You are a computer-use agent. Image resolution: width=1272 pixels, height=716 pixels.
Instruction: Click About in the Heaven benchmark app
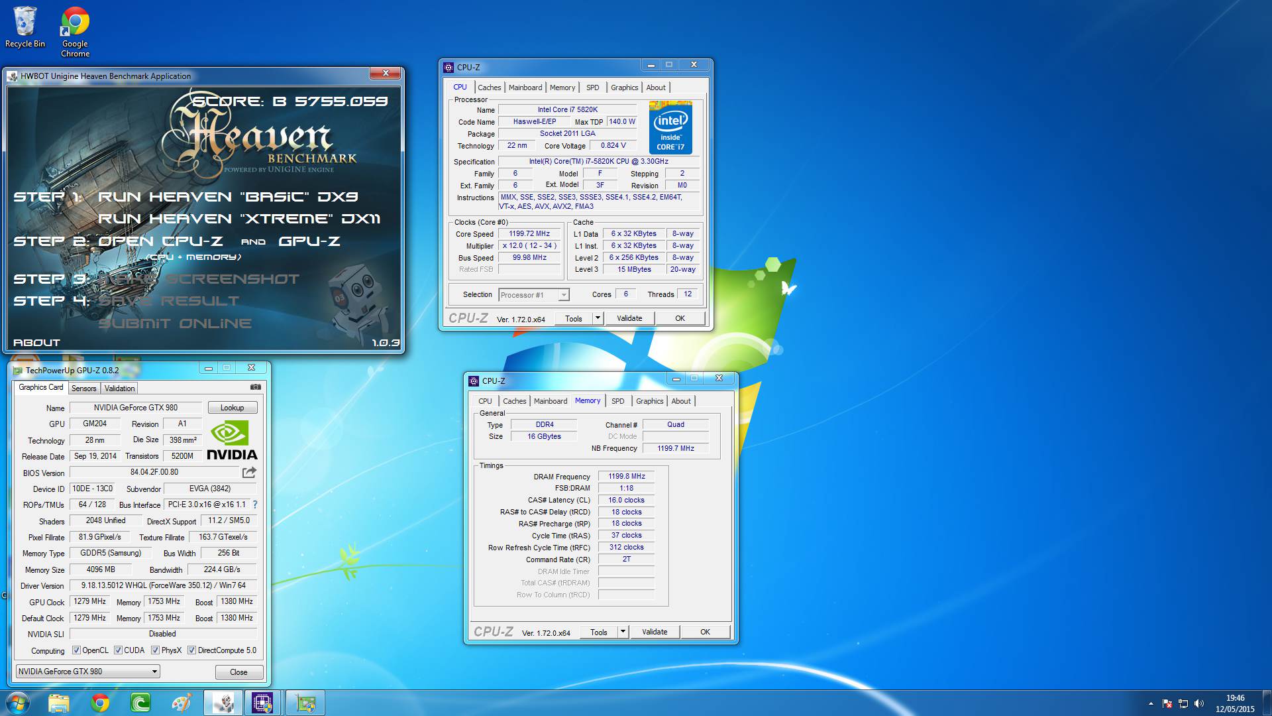(36, 343)
